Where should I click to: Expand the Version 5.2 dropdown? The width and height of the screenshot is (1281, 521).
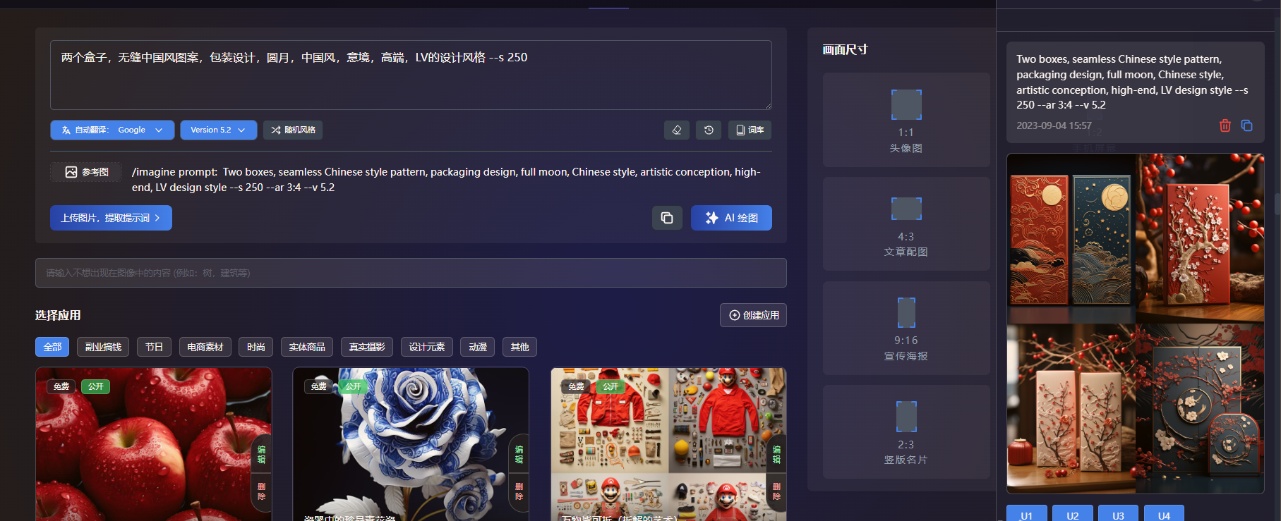tap(218, 130)
